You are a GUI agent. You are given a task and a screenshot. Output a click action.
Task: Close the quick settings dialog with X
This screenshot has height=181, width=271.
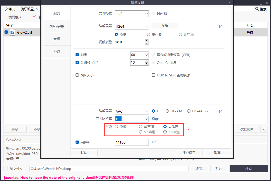(x=229, y=3)
